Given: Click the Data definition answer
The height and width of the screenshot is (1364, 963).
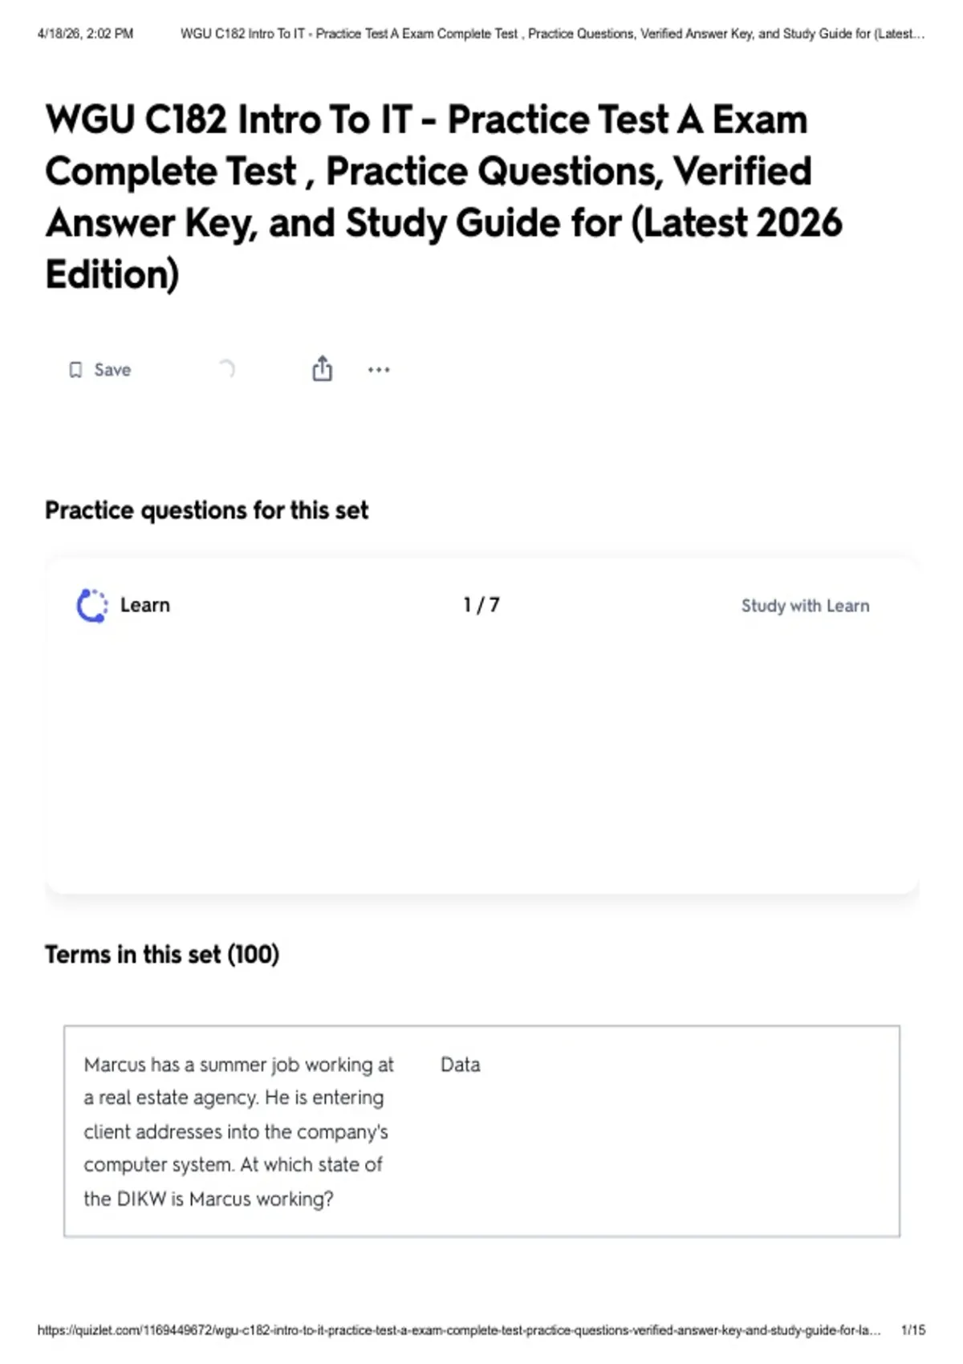Looking at the screenshot, I should pos(461,1065).
